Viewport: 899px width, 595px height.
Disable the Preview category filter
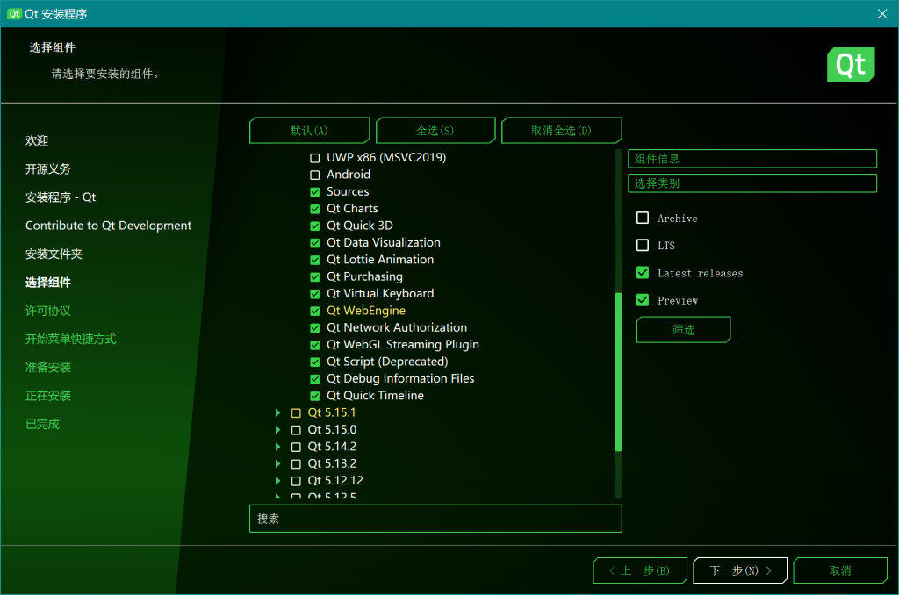pos(643,300)
